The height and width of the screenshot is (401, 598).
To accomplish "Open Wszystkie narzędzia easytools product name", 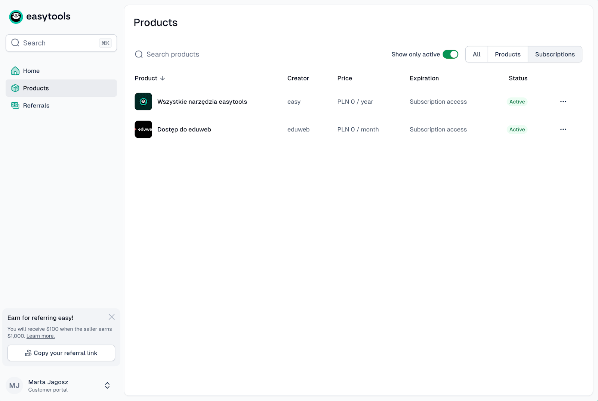I will pos(202,102).
